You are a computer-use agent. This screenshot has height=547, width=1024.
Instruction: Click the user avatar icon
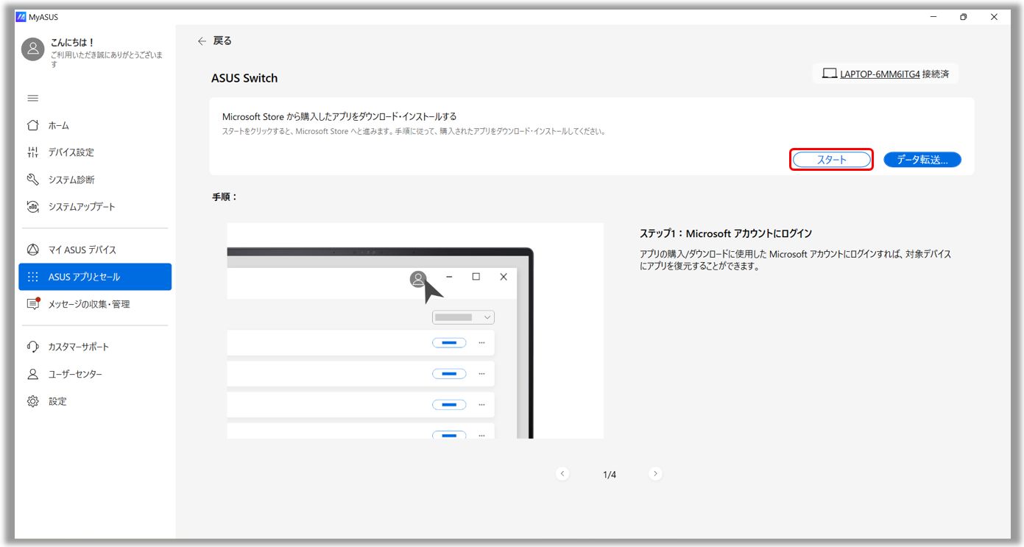32,49
